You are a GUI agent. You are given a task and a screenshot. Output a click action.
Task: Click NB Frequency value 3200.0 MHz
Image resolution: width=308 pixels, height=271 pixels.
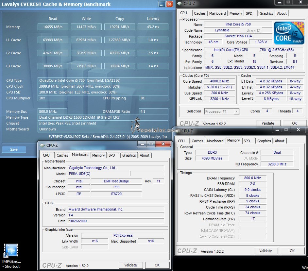[277, 164]
